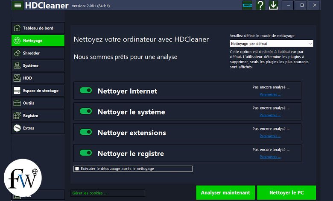333x201 pixels.
Task: Click the grid icon beside Registre
Action: (x=17, y=115)
